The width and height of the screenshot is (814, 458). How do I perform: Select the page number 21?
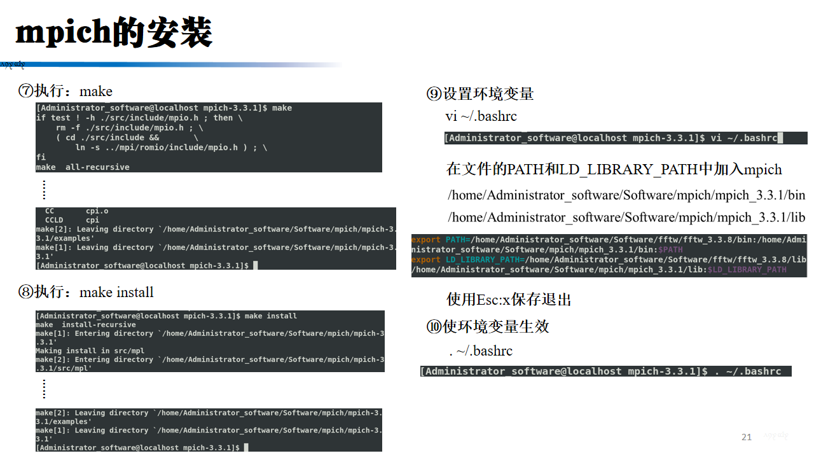(745, 437)
